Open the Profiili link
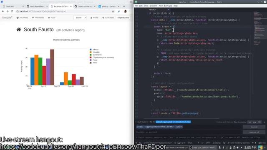This screenshot has width=267, height=150. tap(94, 17)
